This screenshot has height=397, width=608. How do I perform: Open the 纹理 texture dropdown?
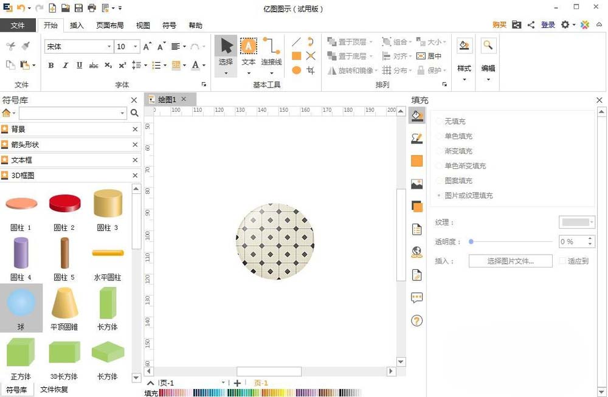(x=576, y=222)
